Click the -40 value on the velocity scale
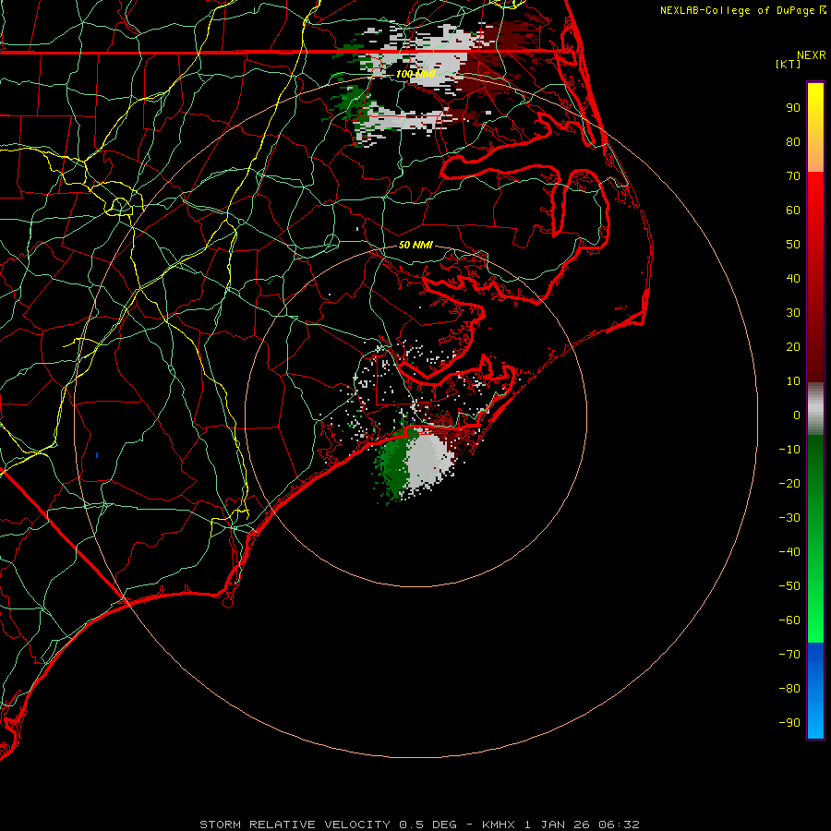Screen dimensions: 831x831 [x=789, y=552]
